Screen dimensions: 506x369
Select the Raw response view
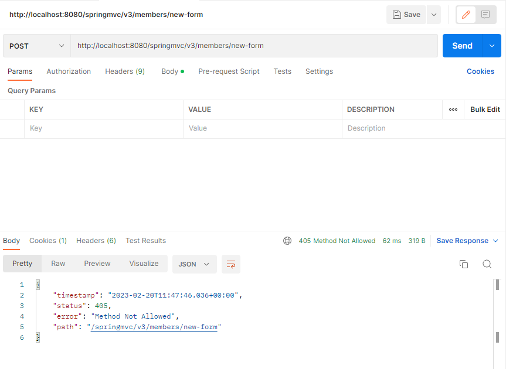[58, 264]
